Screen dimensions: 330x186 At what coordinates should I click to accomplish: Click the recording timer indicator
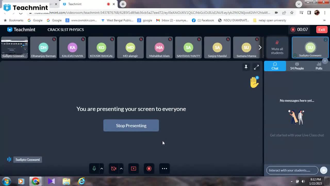point(299,29)
